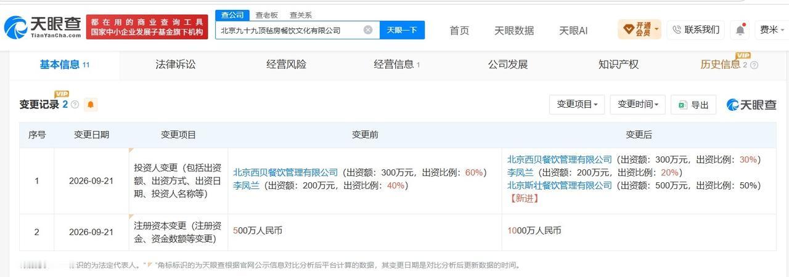789x277 pixels.
Task: Click the 500万人民币 value cell
Action: (x=365, y=231)
